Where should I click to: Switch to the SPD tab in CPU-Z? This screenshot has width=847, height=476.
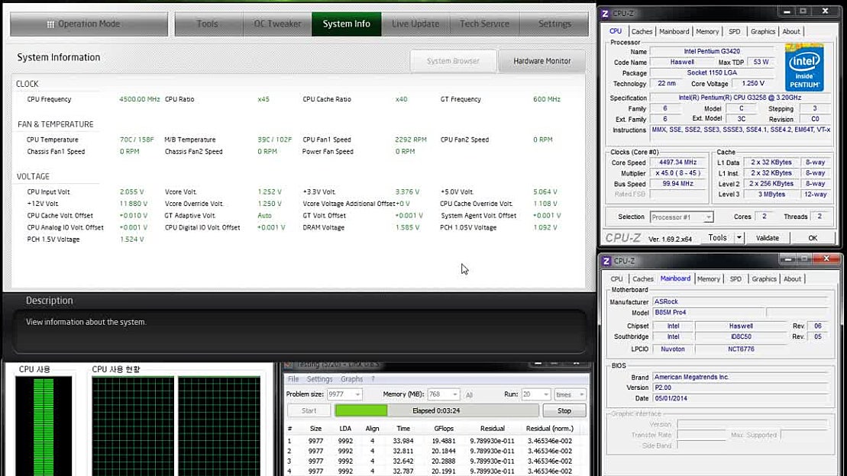(x=734, y=31)
